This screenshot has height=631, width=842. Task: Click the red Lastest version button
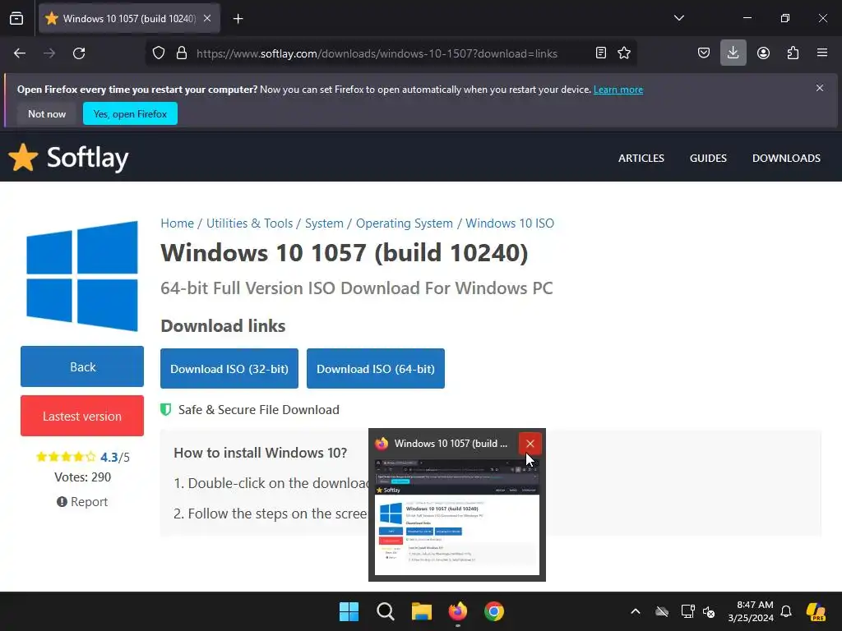coord(82,416)
